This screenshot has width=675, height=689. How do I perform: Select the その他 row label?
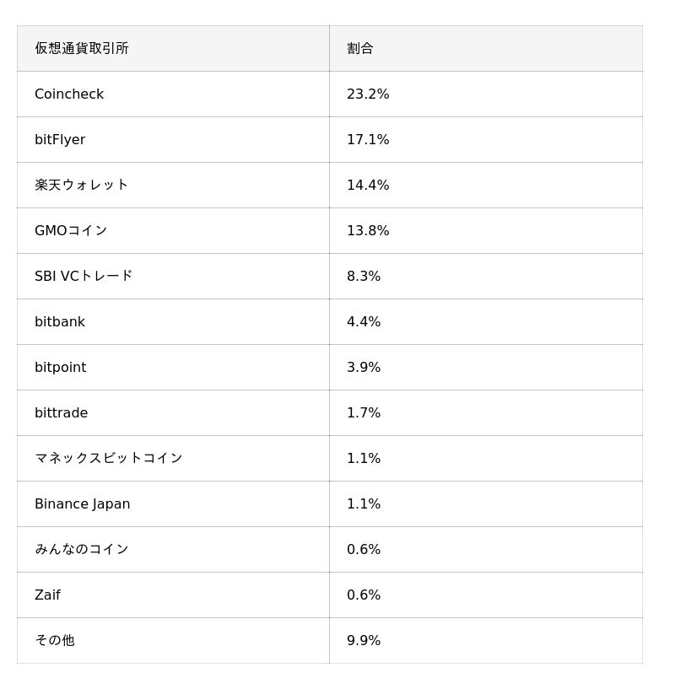[x=55, y=641]
